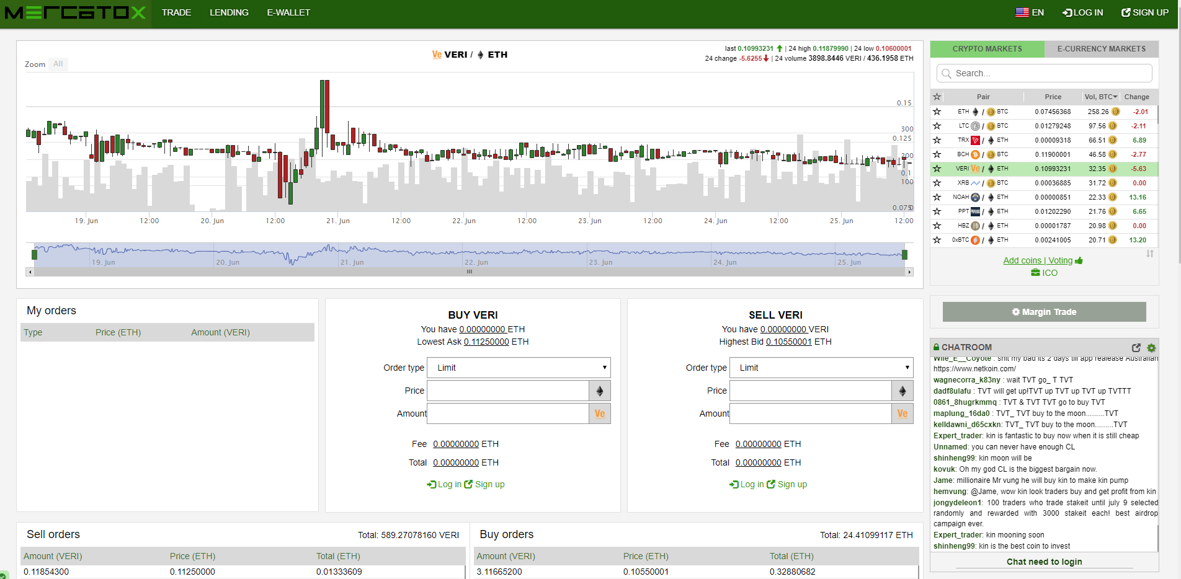Open chatroom settings gear
Screen dimensions: 1181x579
(x=1151, y=348)
